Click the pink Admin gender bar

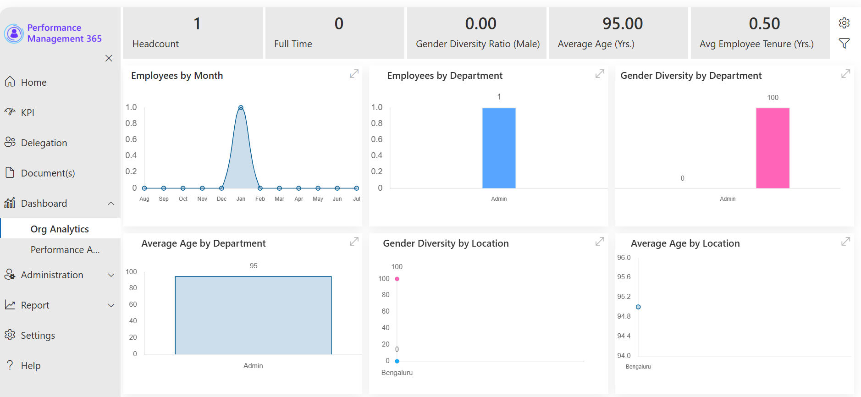coord(773,148)
